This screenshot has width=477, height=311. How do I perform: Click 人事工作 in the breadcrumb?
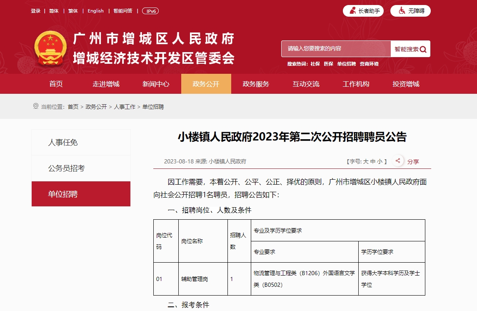125,107
